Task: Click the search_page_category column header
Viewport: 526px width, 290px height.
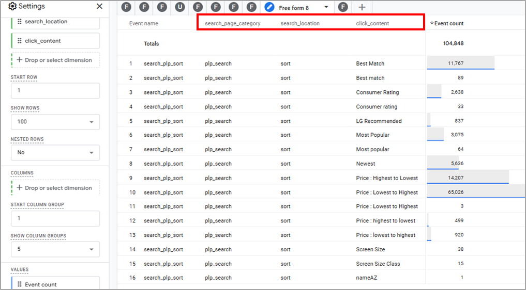Action: (232, 24)
